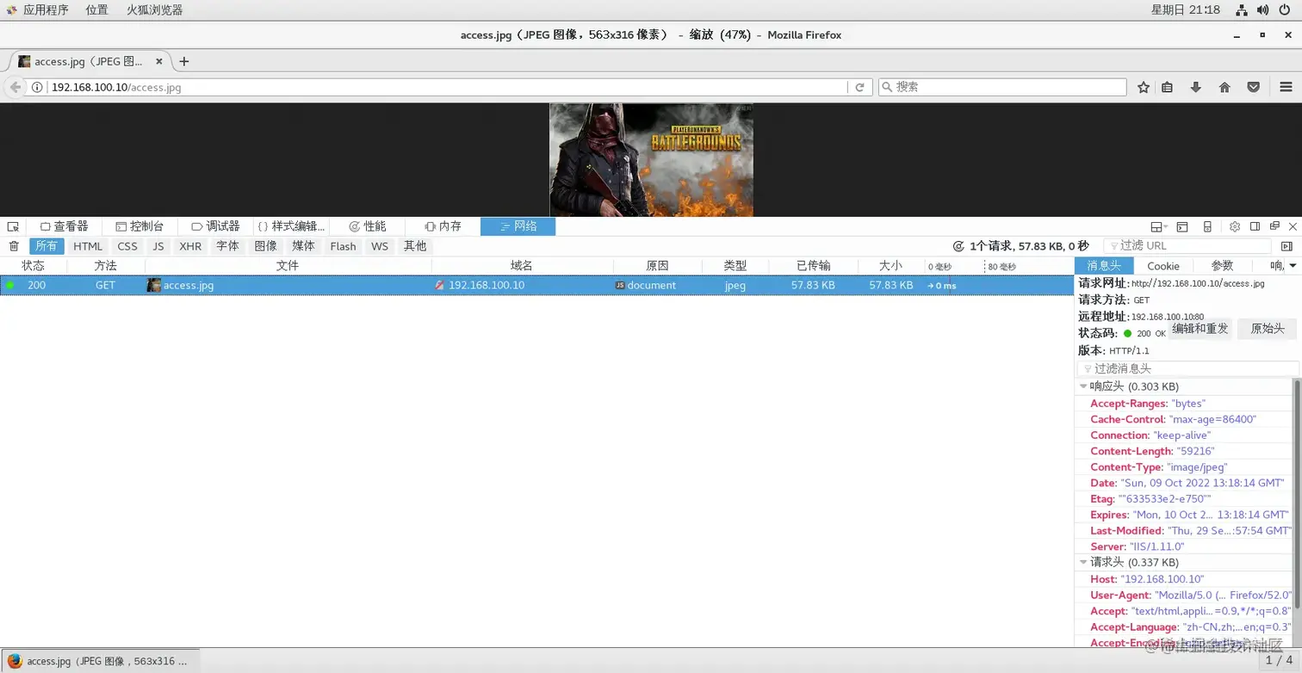Viewport: 1302px width, 673px height.
Task: Click the network icon in the system tray
Action: tap(1242, 10)
